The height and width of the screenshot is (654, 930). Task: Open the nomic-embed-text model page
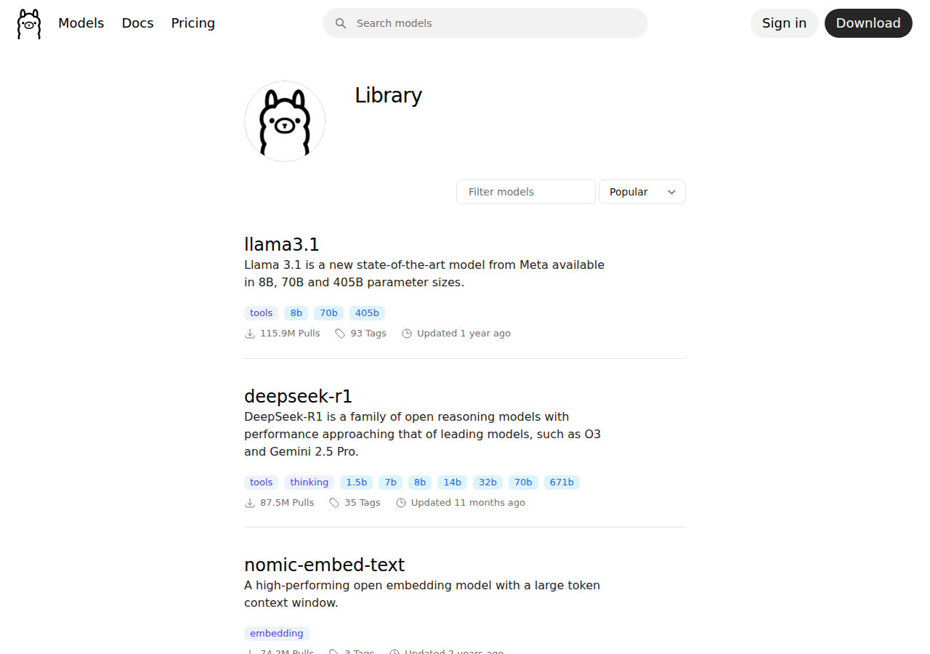(x=325, y=565)
